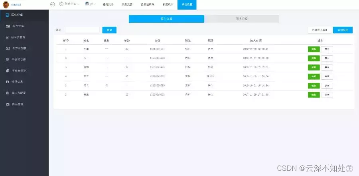This screenshot has width=359, height=176.
Task: Click white disable button in 财务 row
Action: (327, 67)
